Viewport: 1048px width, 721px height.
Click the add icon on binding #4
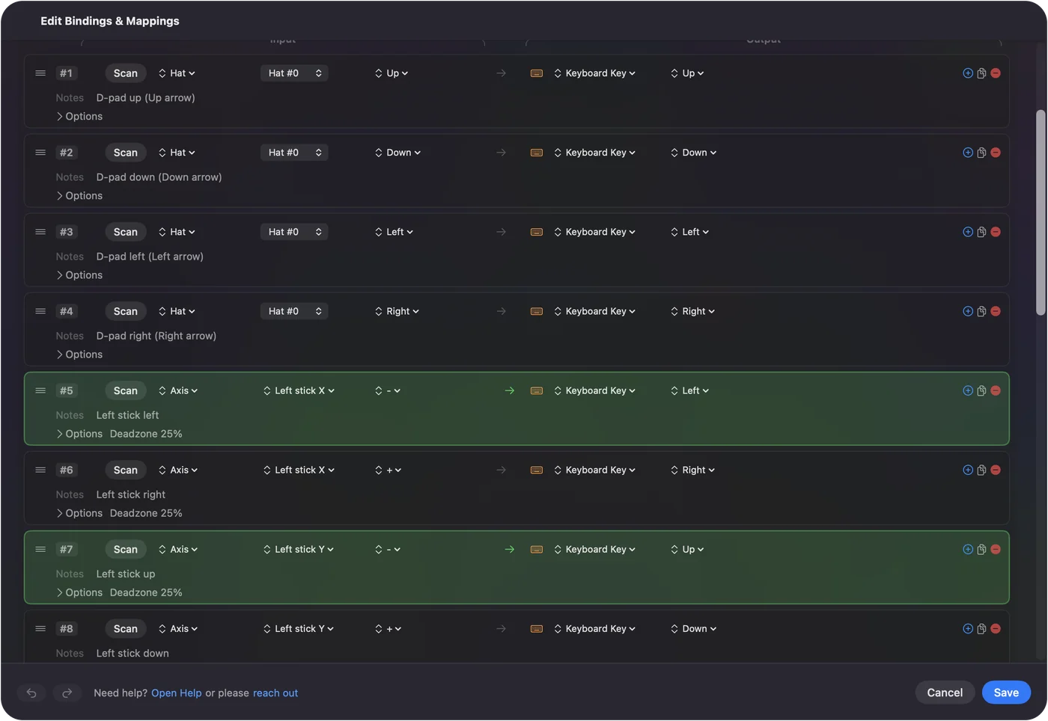[x=968, y=311]
